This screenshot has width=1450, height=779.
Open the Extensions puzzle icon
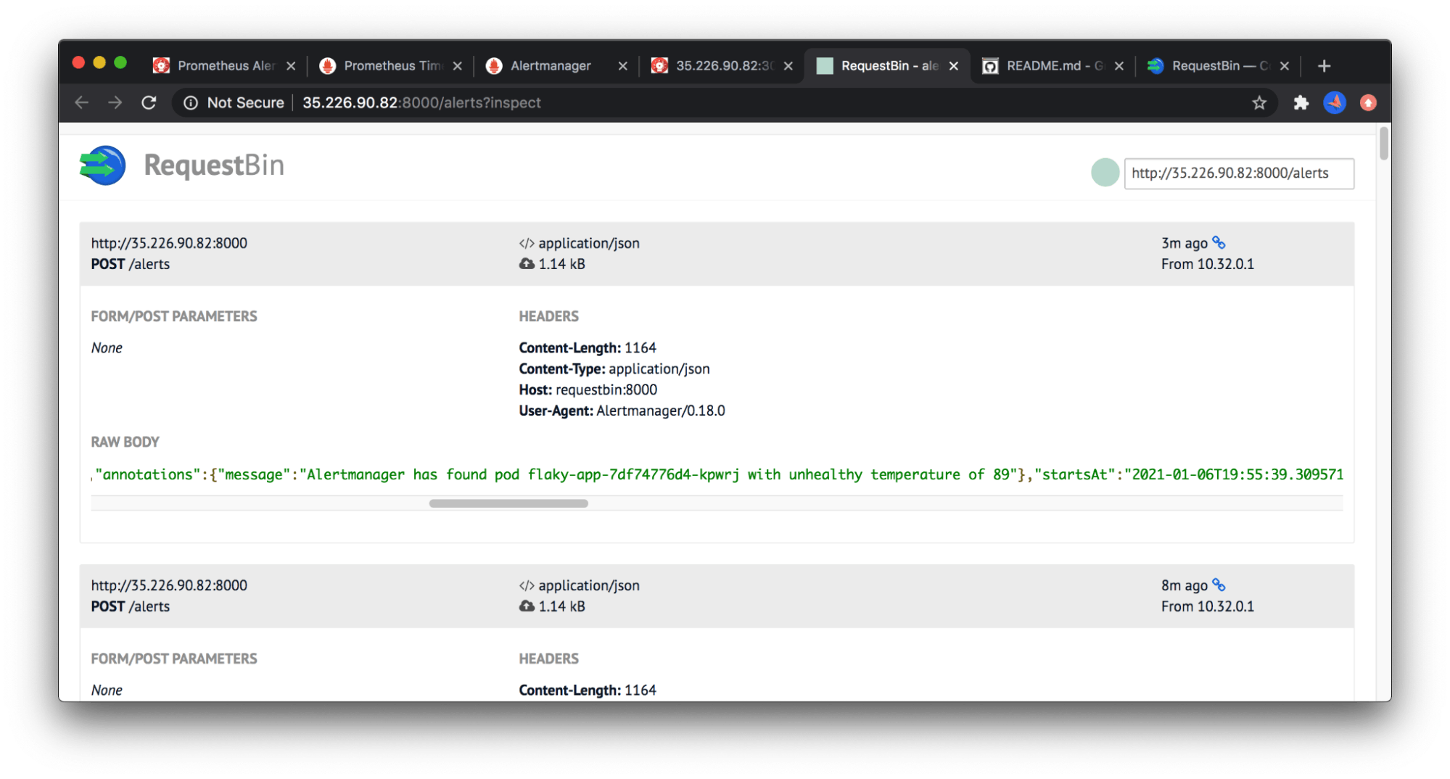(1301, 103)
